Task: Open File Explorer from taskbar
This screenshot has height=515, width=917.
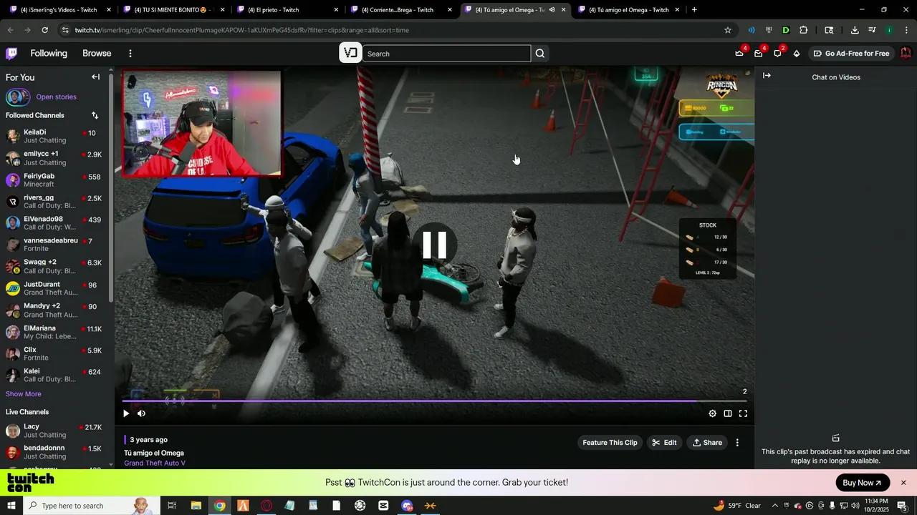Action: (196, 506)
